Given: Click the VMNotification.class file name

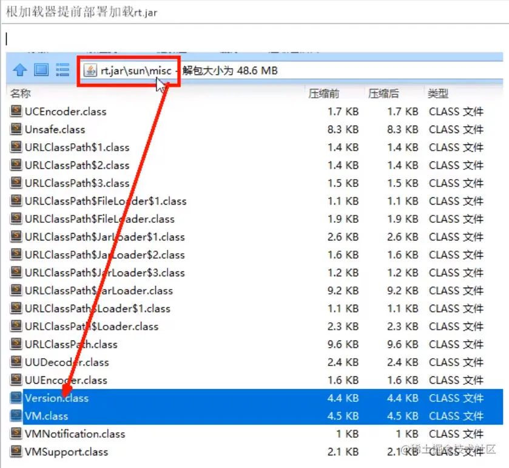Looking at the screenshot, I should coord(75,434).
